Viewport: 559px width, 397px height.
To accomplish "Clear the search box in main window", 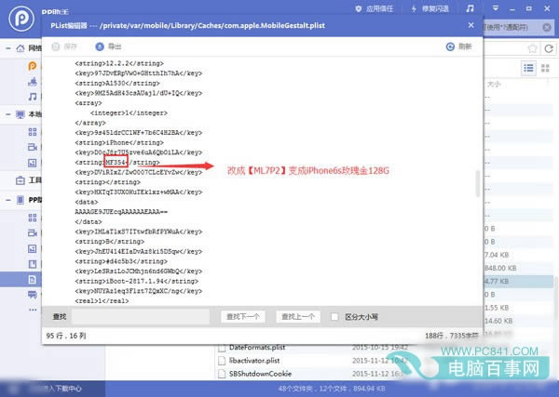I will click(547, 27).
